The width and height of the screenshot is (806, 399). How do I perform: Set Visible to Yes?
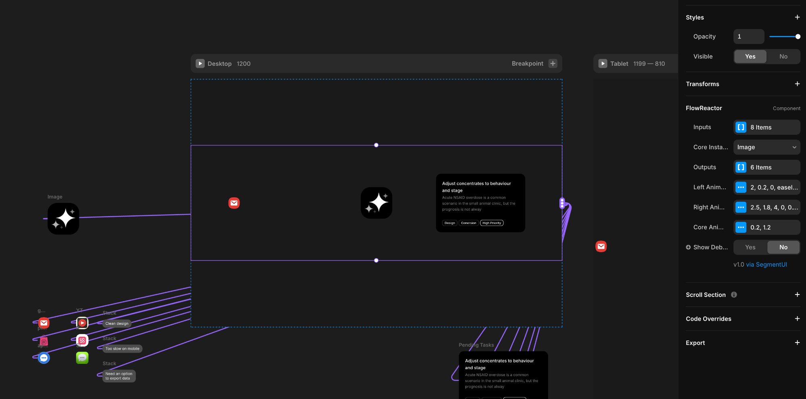pos(750,56)
